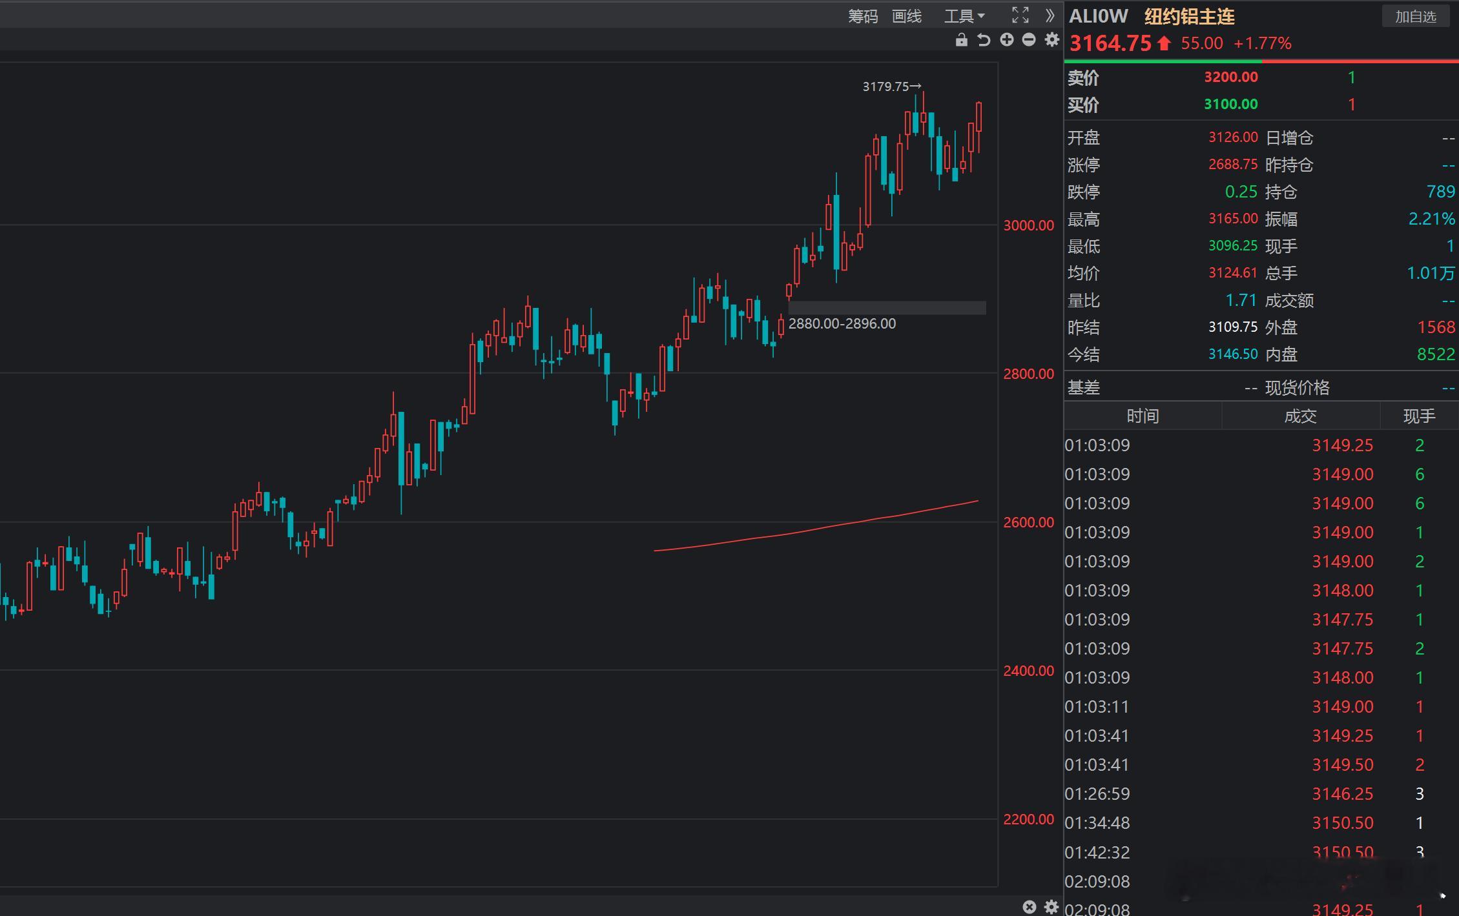Image resolution: width=1459 pixels, height=916 pixels.
Task: Close the bottom indicator panel icon
Action: coord(1029,907)
